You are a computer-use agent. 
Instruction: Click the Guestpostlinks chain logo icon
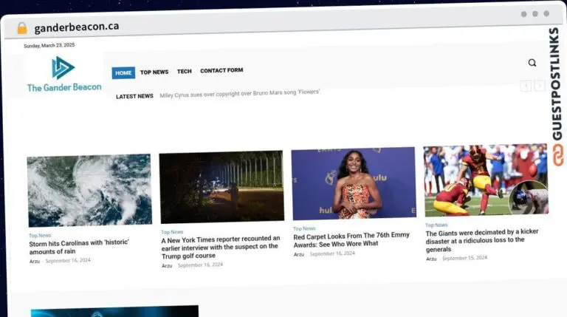click(557, 153)
